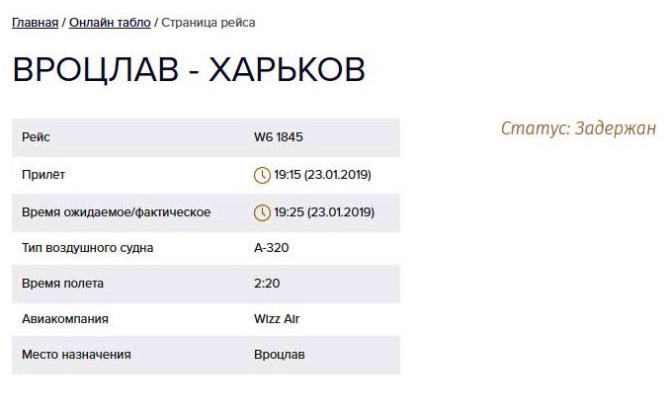Click the ВРОЦЛАВ - ХАРЬКОВ heading
The image size is (668, 416).
189,69
